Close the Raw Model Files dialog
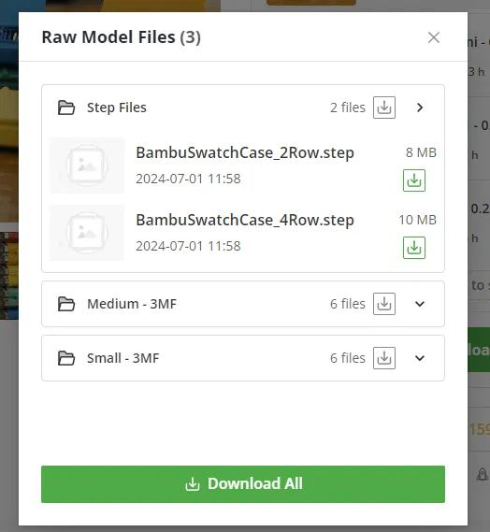This screenshot has height=532, width=490. point(434,37)
